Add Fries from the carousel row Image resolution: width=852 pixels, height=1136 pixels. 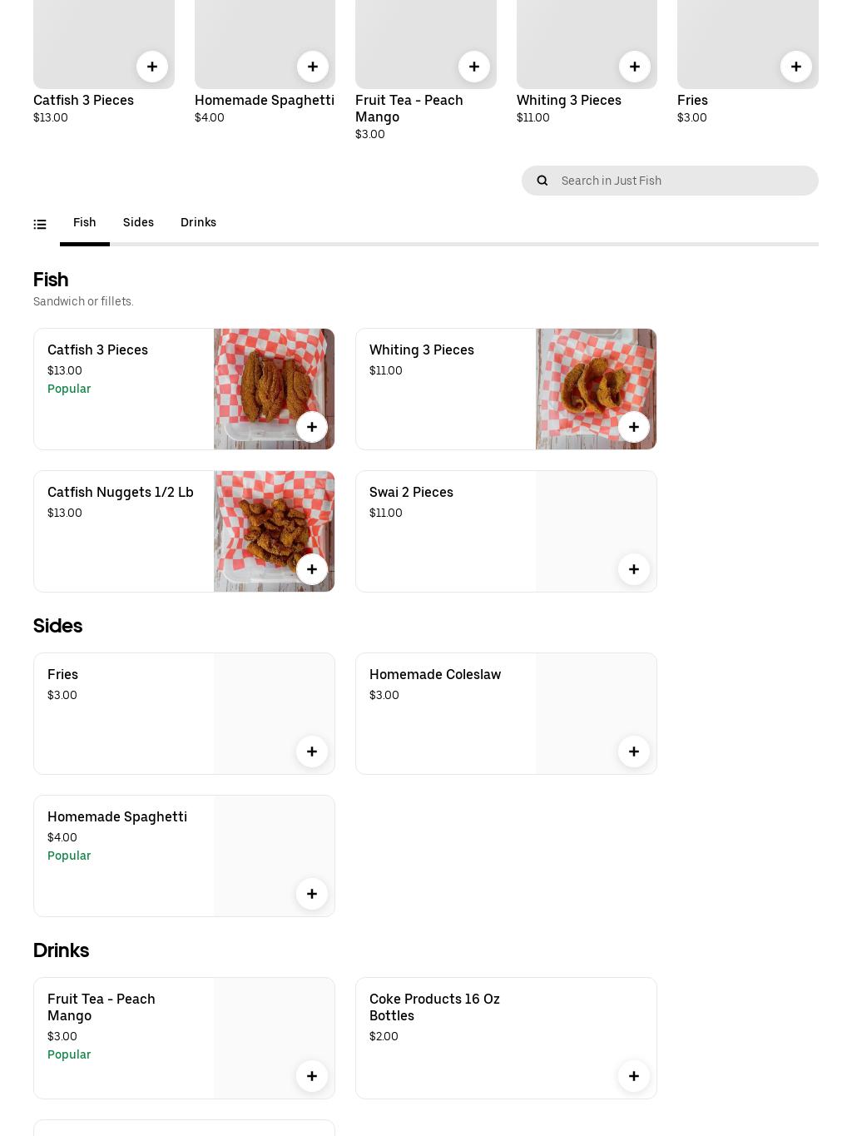pos(795,67)
